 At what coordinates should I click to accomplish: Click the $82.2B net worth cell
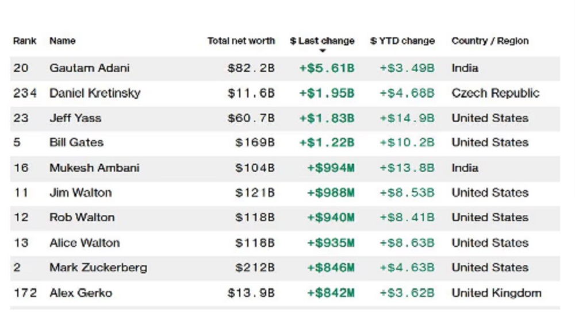(251, 68)
